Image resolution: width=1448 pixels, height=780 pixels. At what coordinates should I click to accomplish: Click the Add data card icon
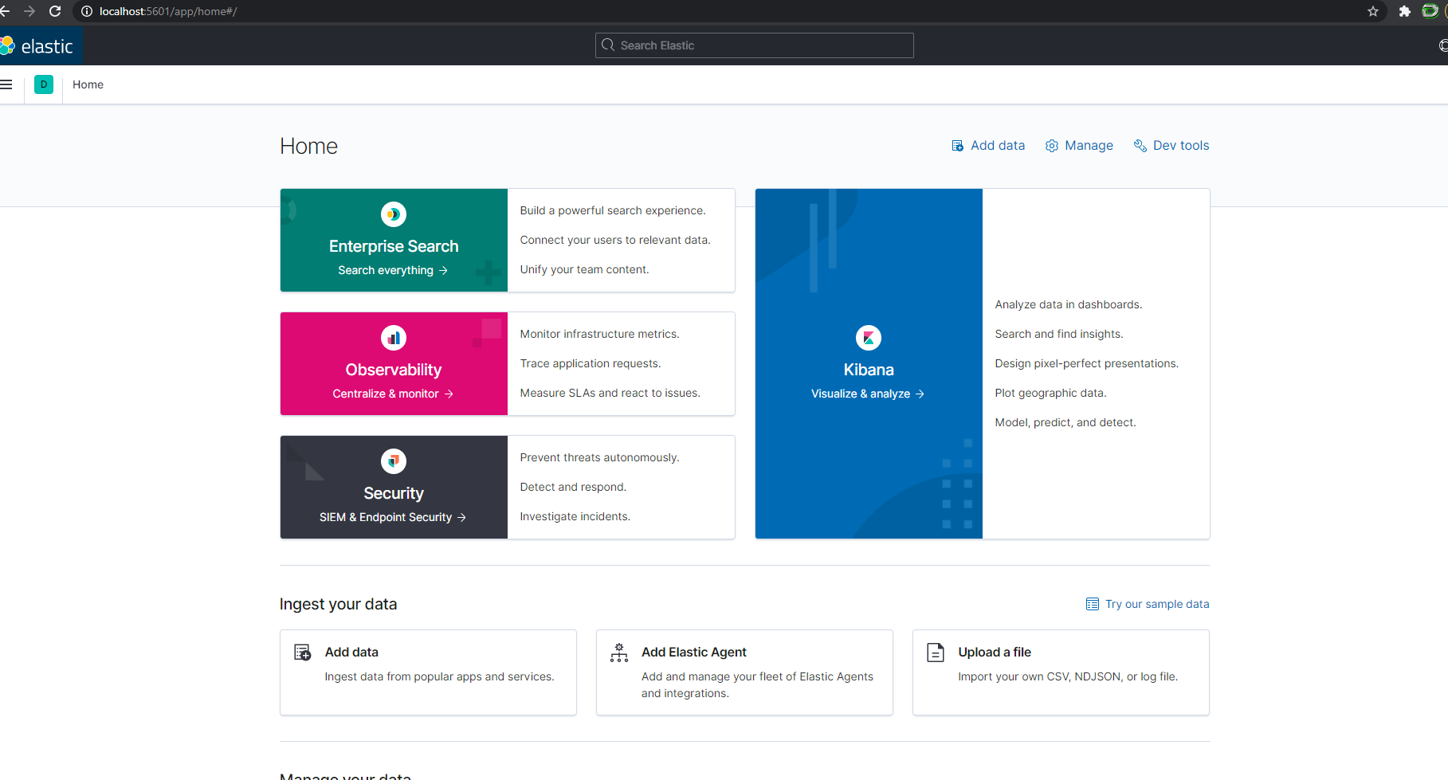pyautogui.click(x=303, y=653)
